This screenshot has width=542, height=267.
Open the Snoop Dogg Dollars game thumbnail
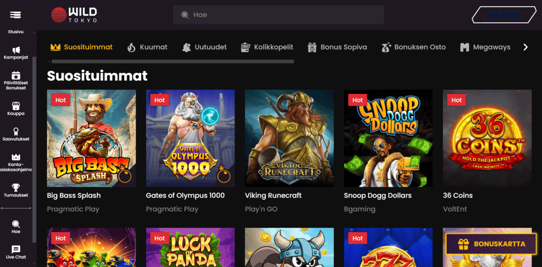pos(388,138)
